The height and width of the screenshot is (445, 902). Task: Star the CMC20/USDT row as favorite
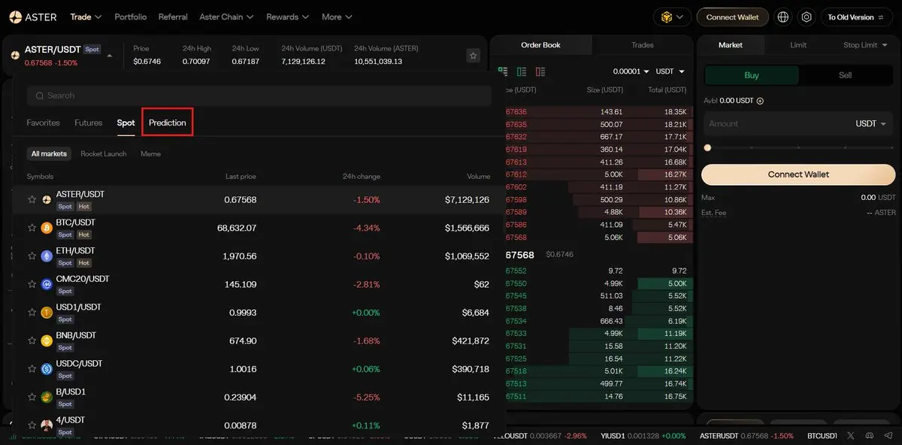32,284
